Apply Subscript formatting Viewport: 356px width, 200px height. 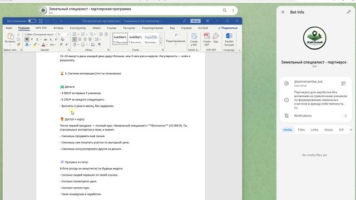coord(51,39)
